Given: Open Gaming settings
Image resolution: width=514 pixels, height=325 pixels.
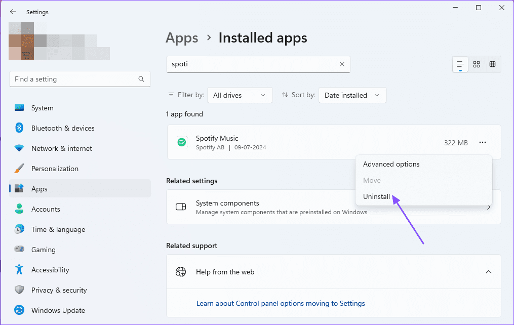Looking at the screenshot, I should click(80, 250).
